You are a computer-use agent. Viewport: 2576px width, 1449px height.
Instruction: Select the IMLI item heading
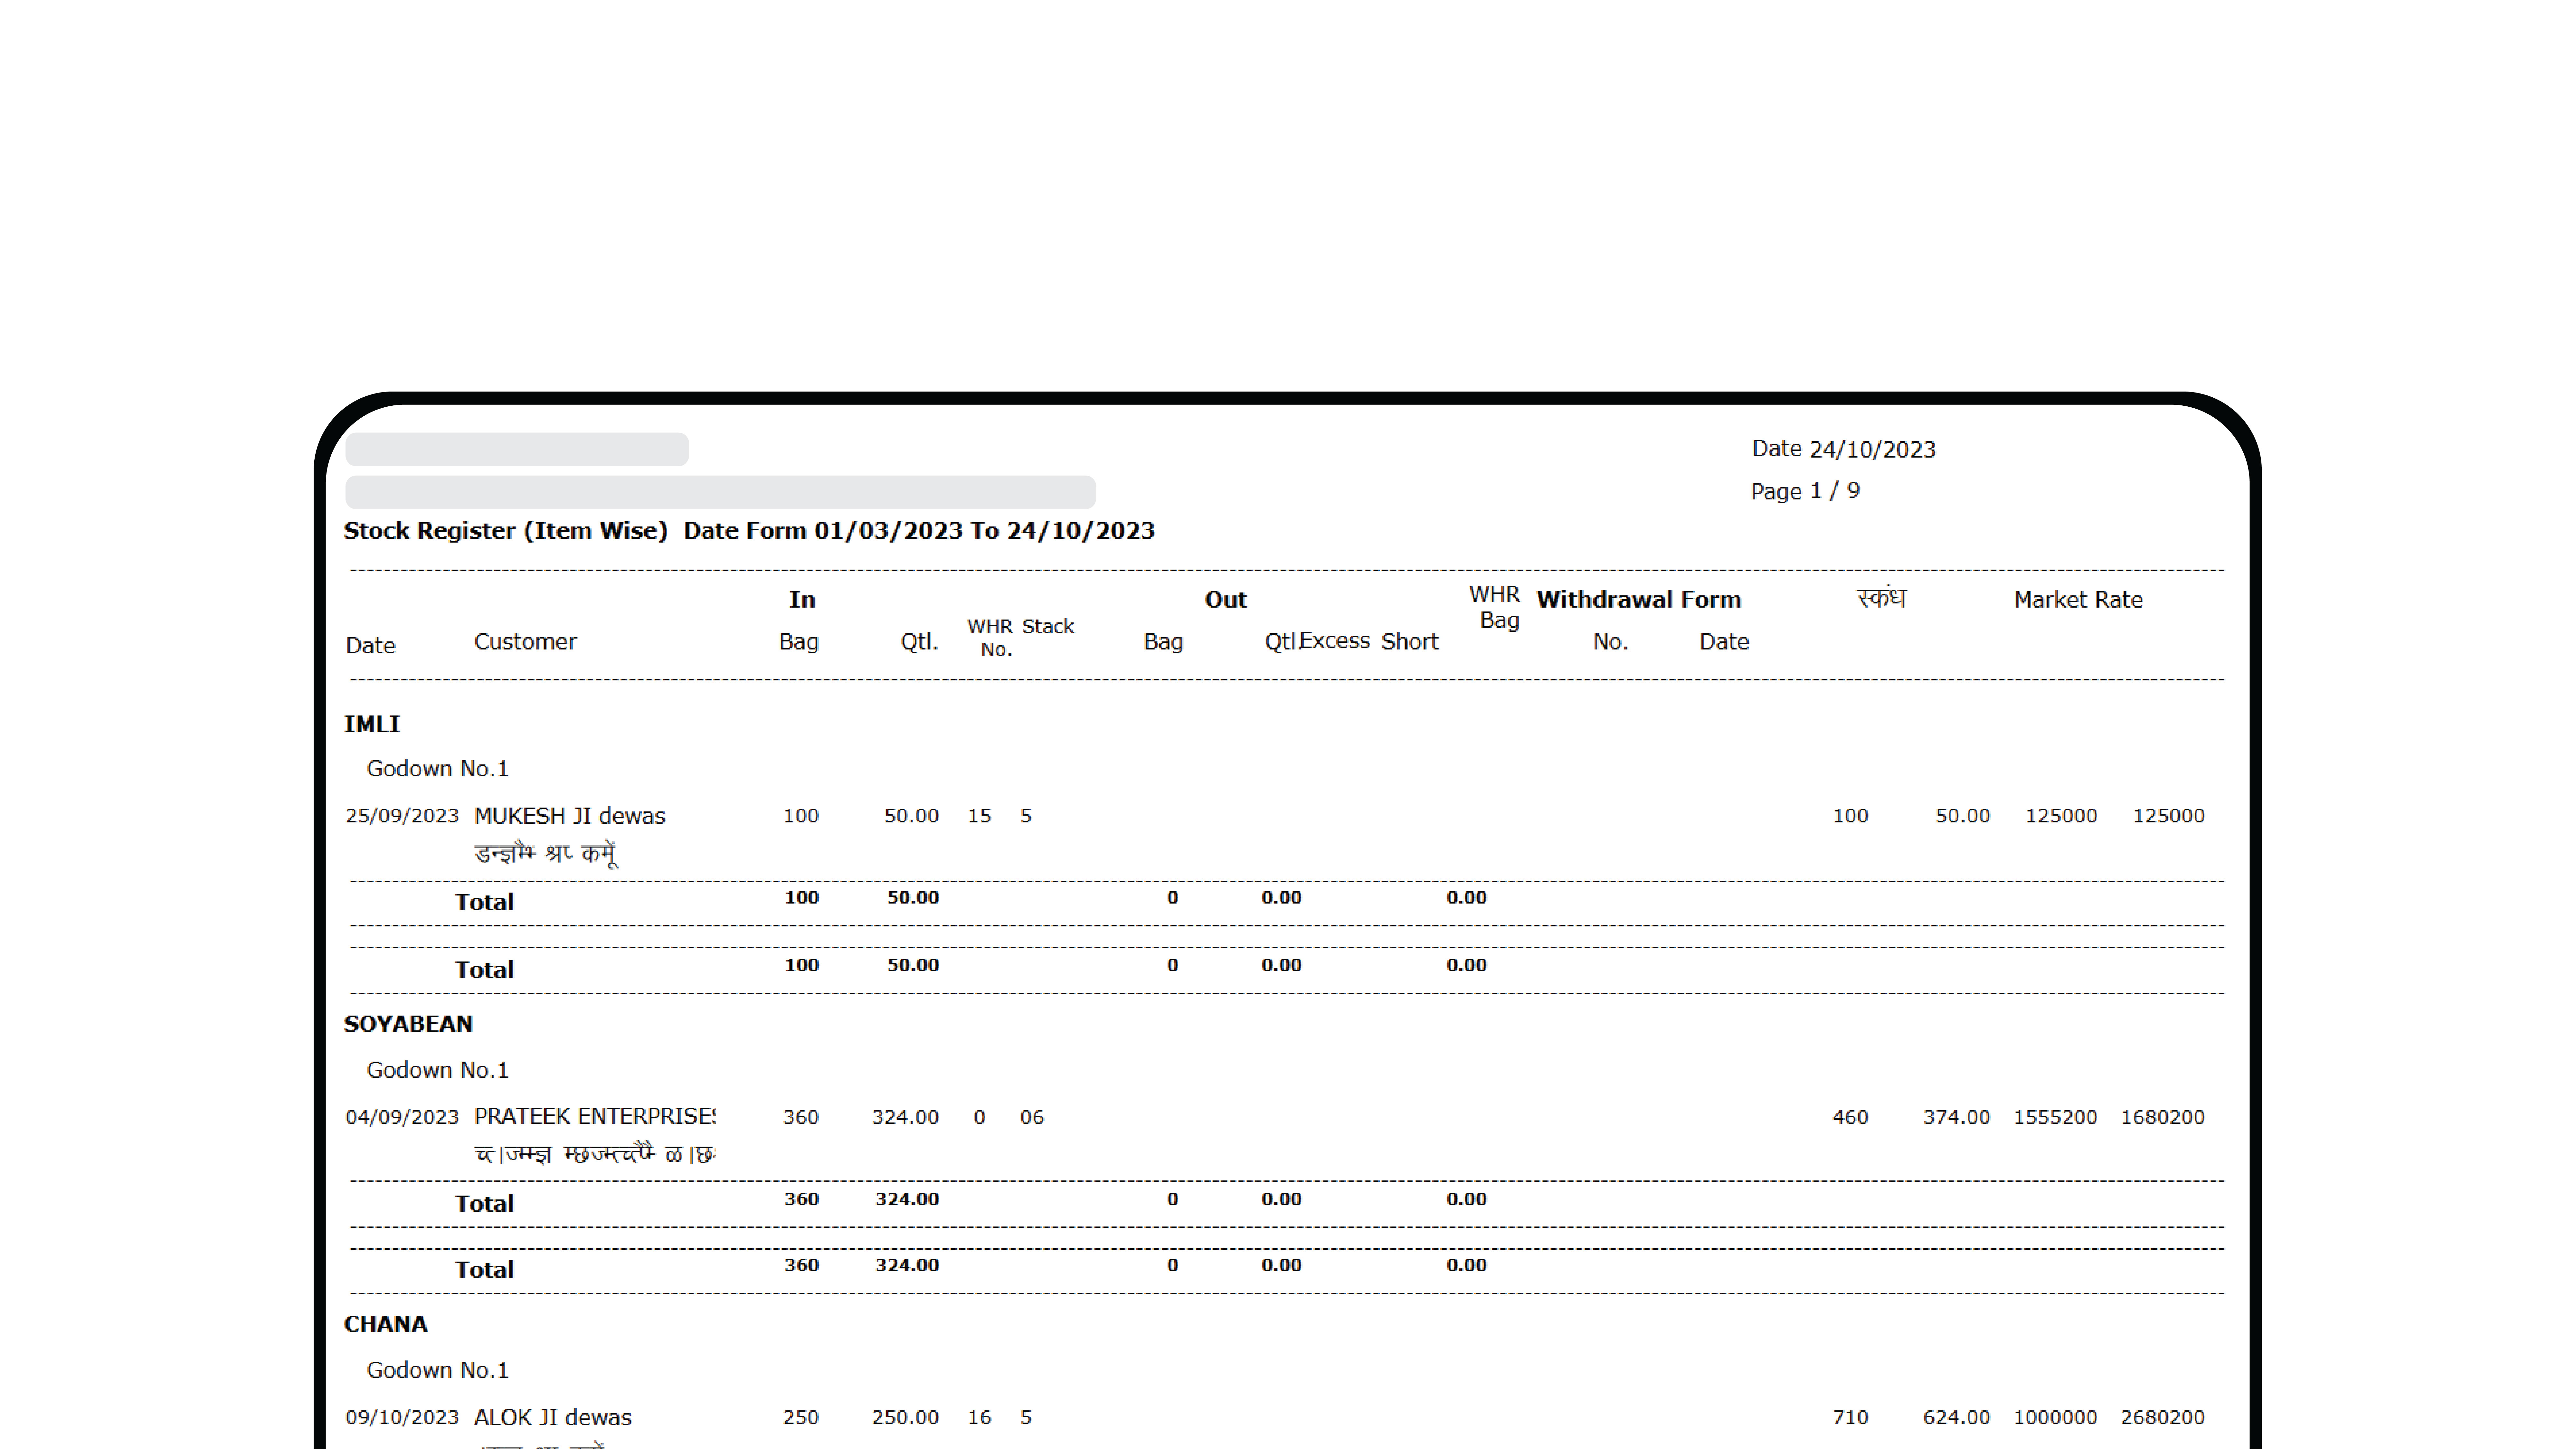click(372, 724)
